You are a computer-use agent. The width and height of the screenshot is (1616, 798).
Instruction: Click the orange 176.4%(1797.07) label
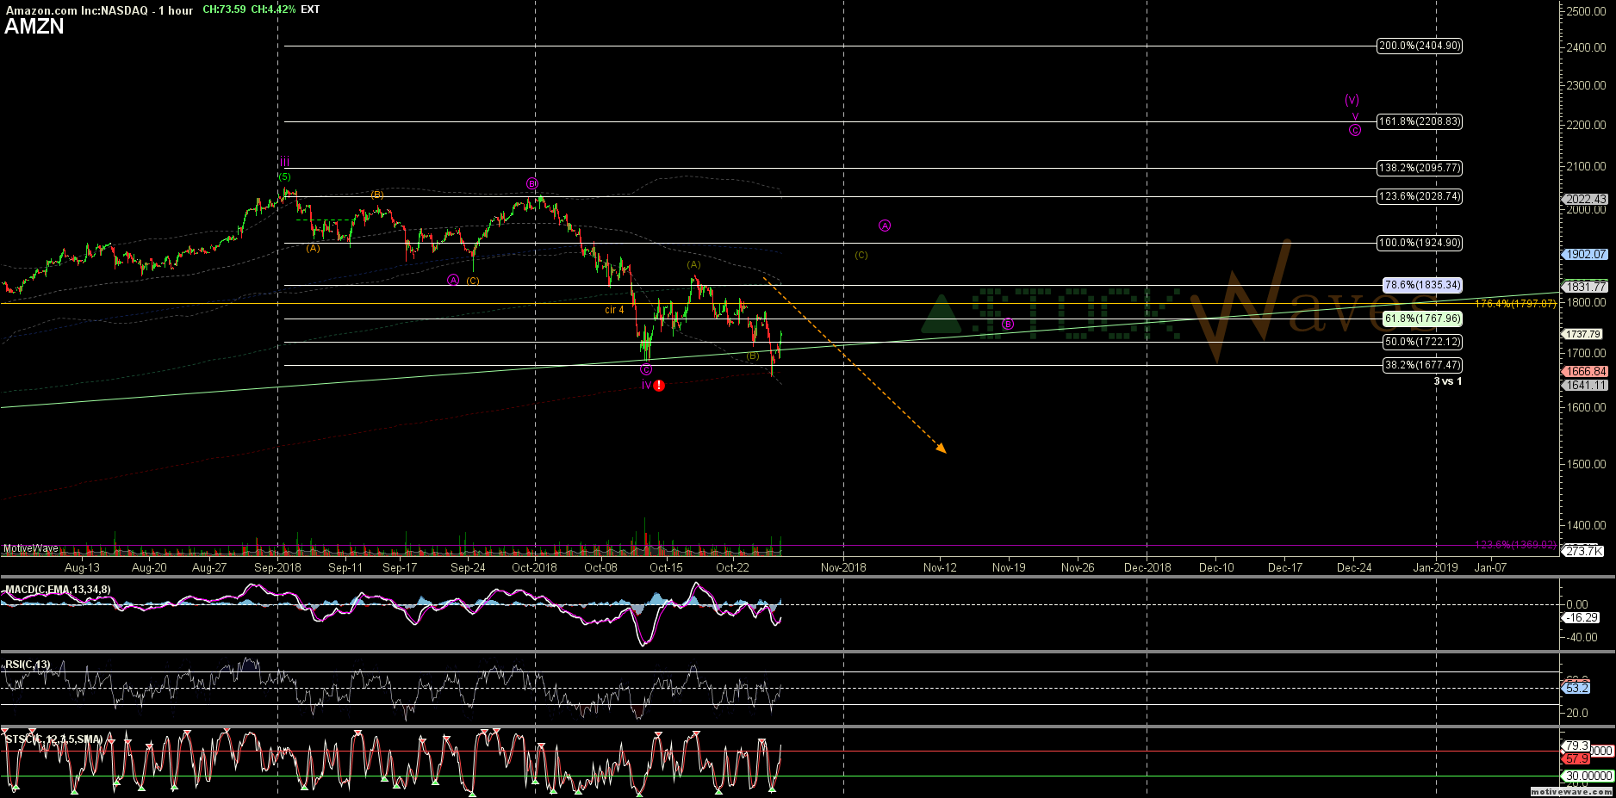click(x=1515, y=304)
